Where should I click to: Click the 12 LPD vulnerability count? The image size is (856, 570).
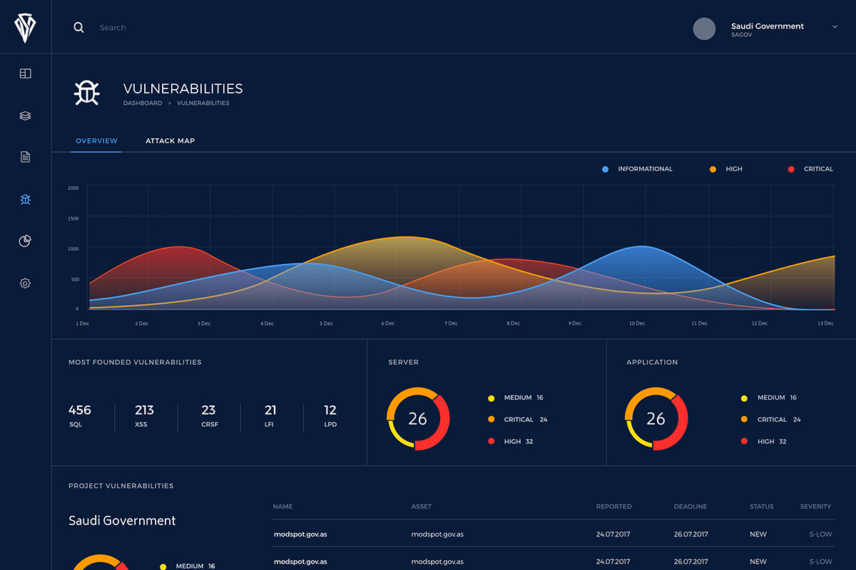(330, 416)
